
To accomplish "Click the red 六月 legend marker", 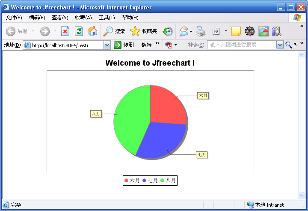I will click(x=126, y=180).
